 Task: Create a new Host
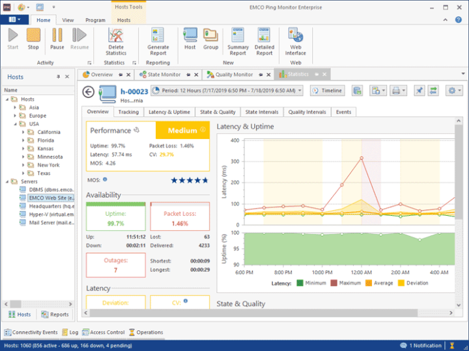(190, 39)
